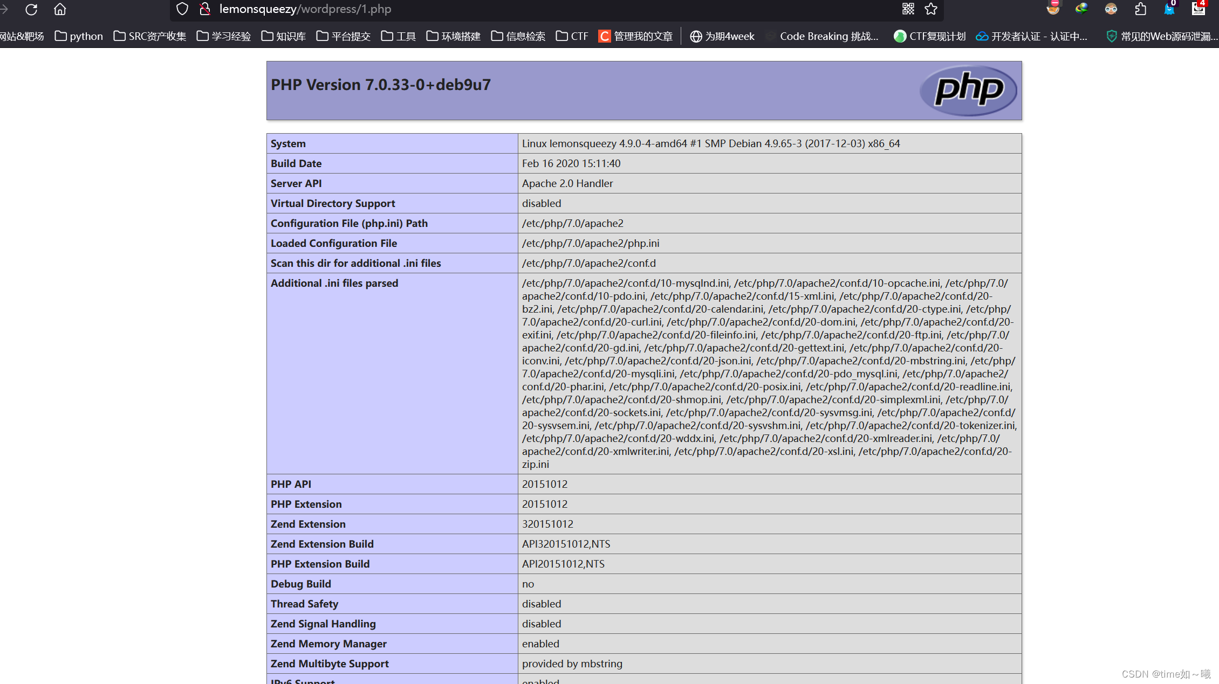This screenshot has height=684, width=1219.
Task: Open the 常见的Web源码泄漏 bookmark
Action: [x=1162, y=36]
